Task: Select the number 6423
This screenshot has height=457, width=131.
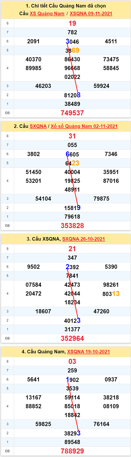Action: (72, 163)
